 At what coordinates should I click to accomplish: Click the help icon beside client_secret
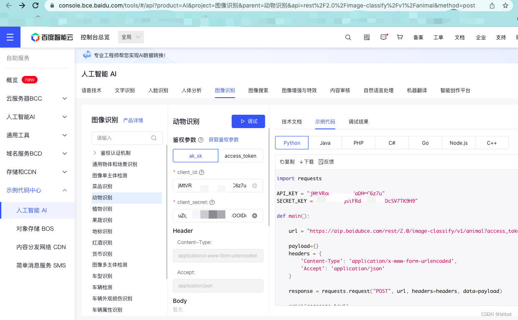point(212,202)
